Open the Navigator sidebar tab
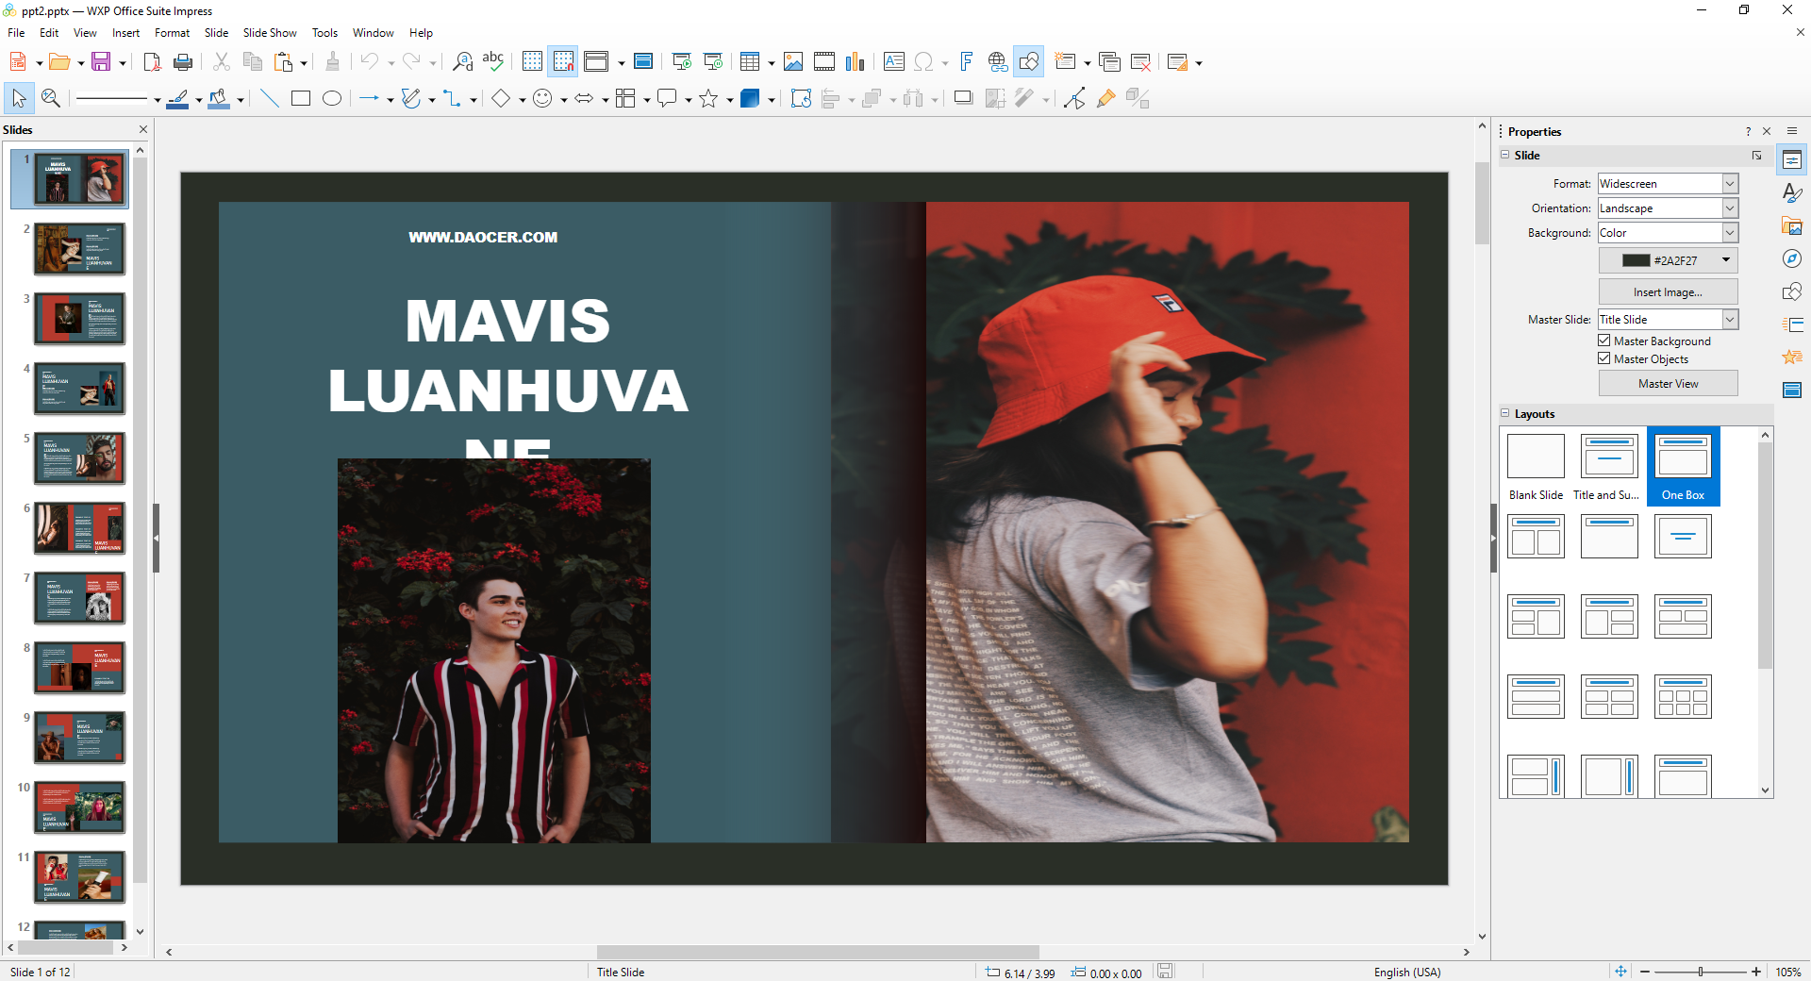 coord(1792,258)
